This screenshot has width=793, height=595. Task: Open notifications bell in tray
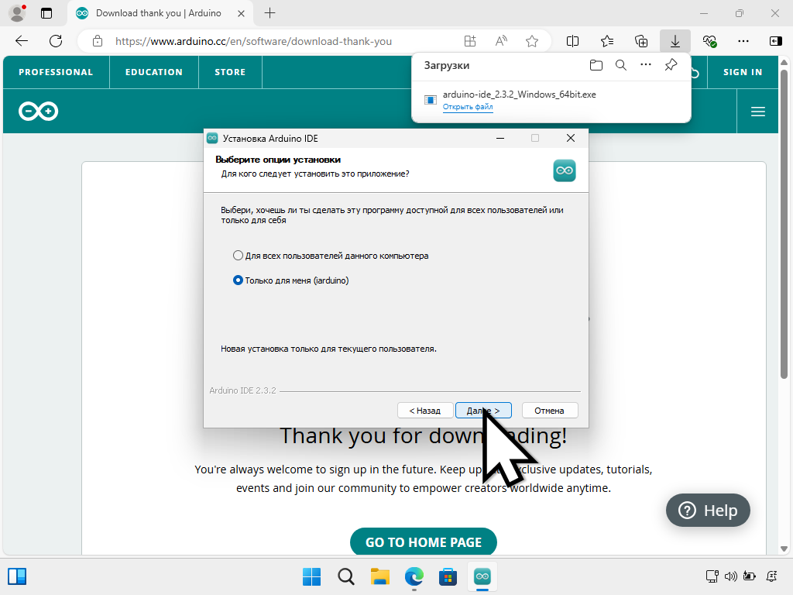[772, 576]
